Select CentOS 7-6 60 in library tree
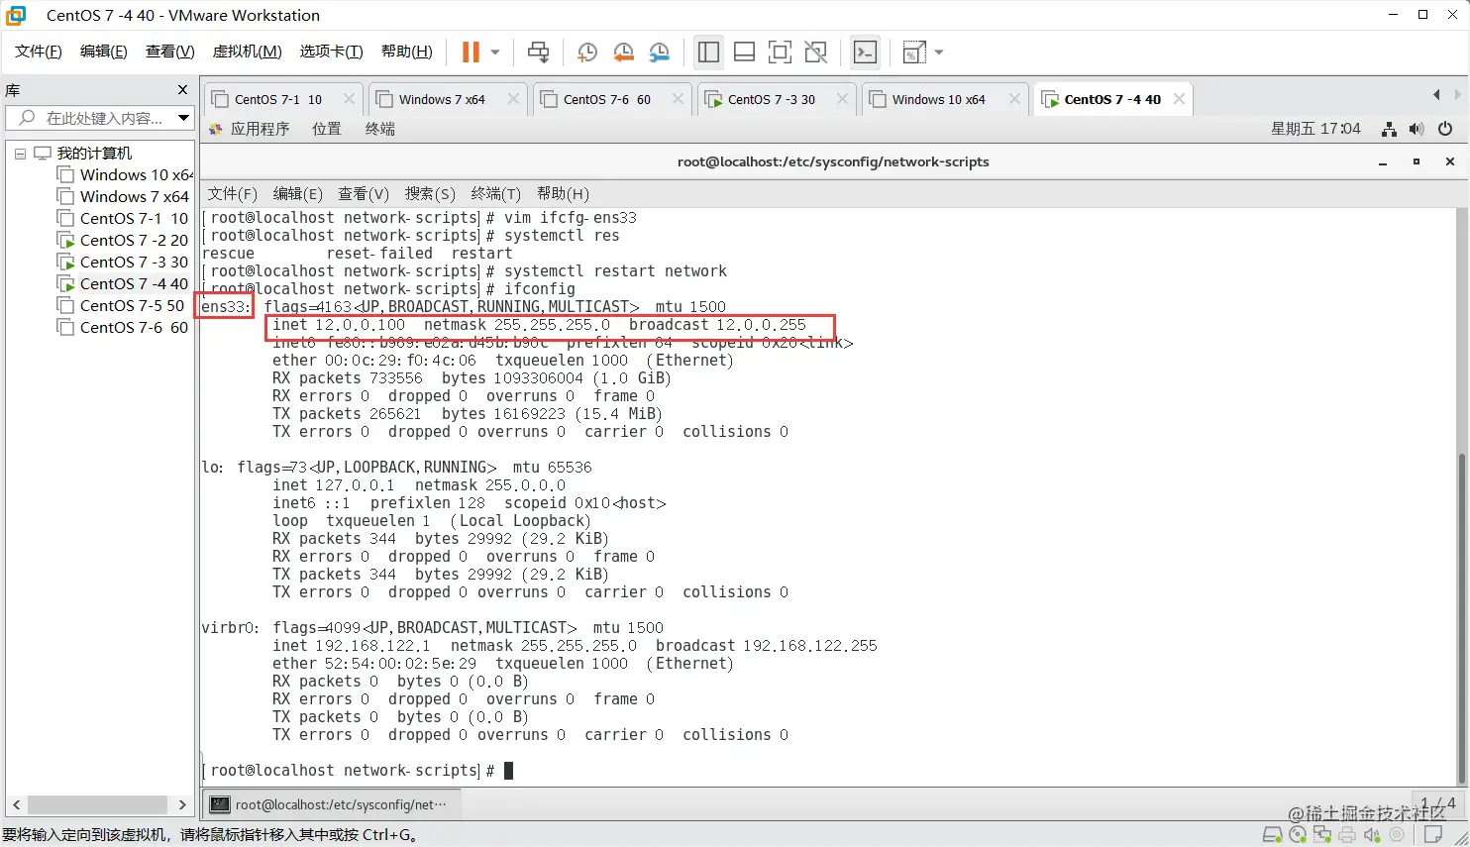 pyautogui.click(x=124, y=328)
